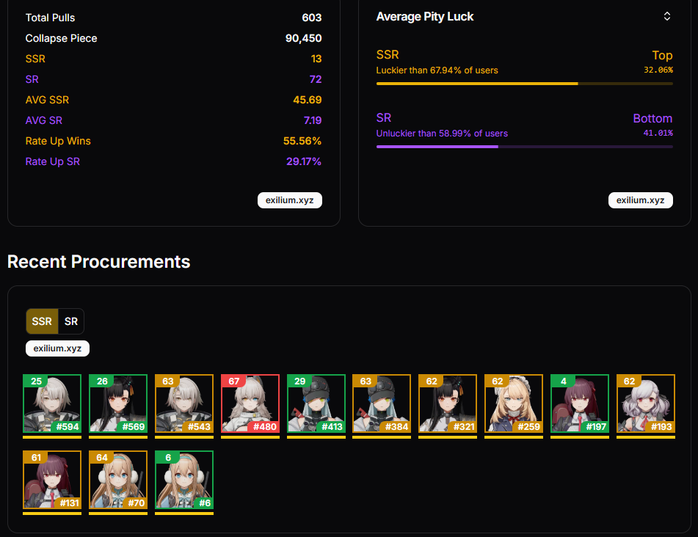This screenshot has height=537, width=698.
Task: Switch to the SSR procurements tab
Action: [x=42, y=321]
